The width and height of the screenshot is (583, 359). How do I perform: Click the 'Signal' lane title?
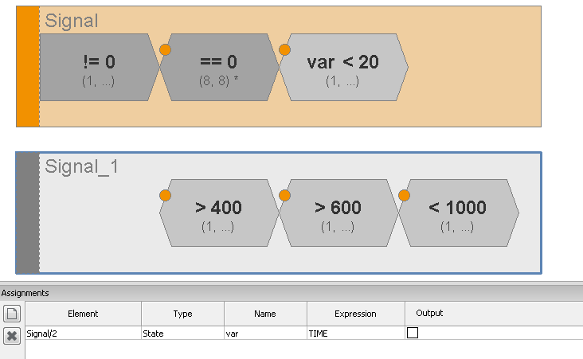coord(72,21)
